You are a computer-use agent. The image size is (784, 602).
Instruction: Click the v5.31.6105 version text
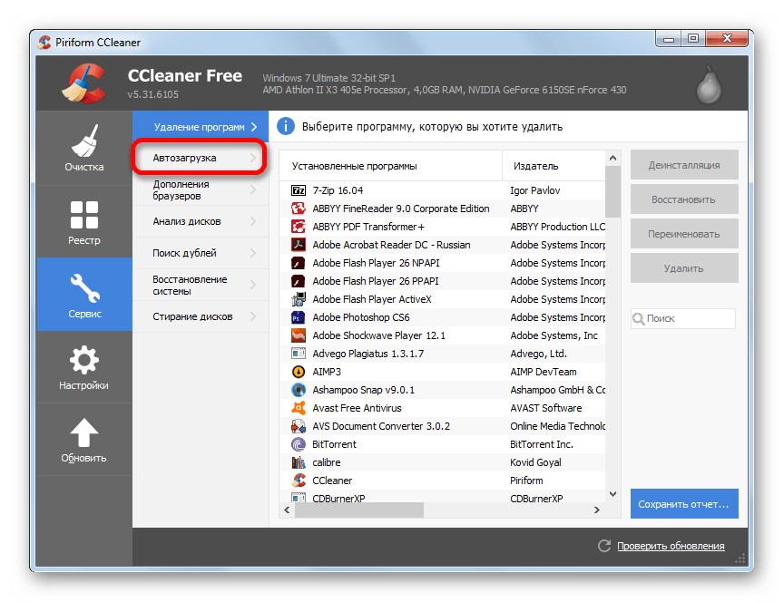coord(153,94)
